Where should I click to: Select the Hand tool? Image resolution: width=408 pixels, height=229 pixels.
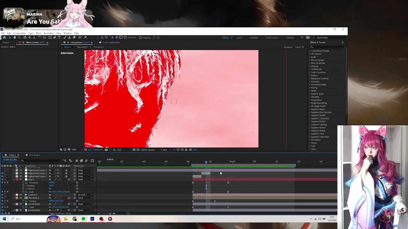[x=14, y=38]
